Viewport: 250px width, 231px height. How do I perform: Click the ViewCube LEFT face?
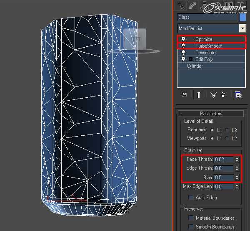(135, 39)
